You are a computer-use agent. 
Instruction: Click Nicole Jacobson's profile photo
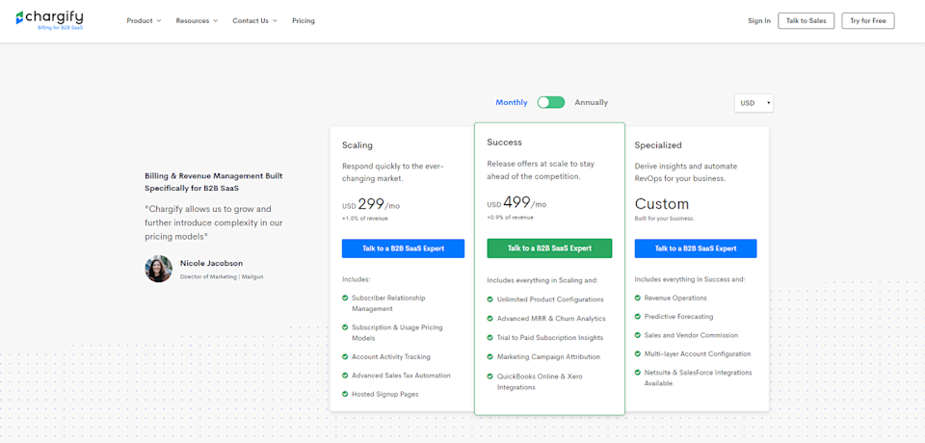tap(159, 269)
